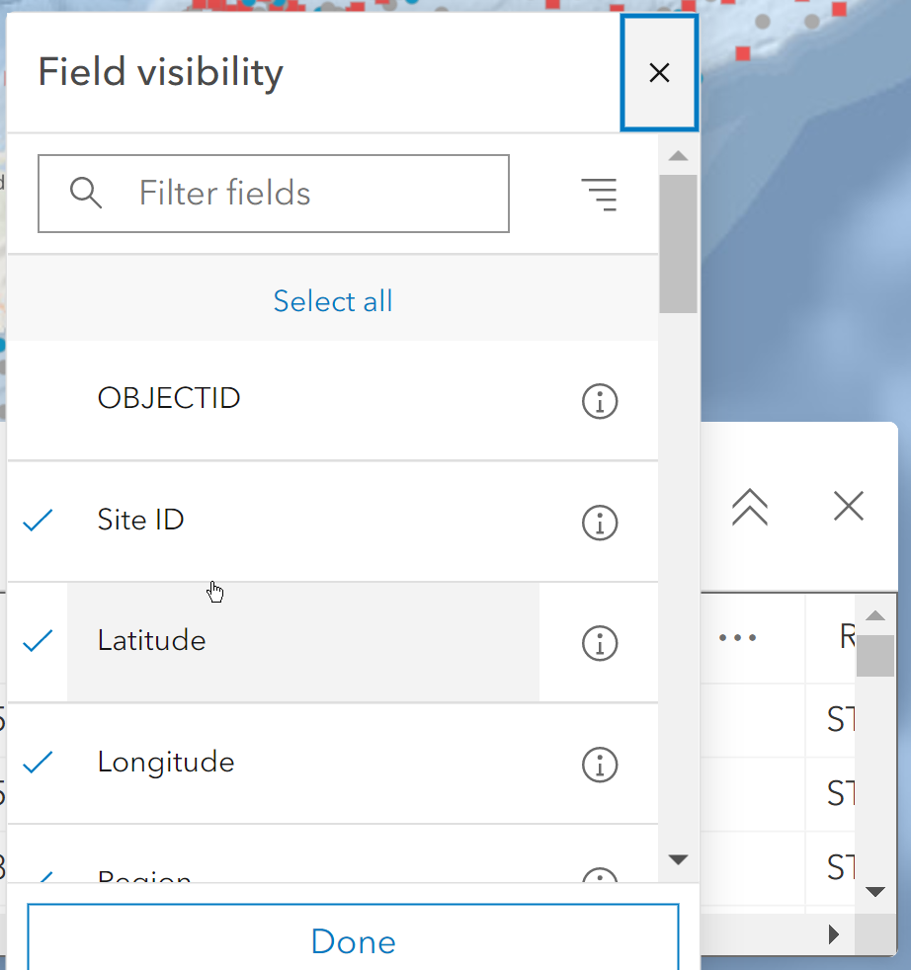Open the table's three-dot options menu

point(737,638)
